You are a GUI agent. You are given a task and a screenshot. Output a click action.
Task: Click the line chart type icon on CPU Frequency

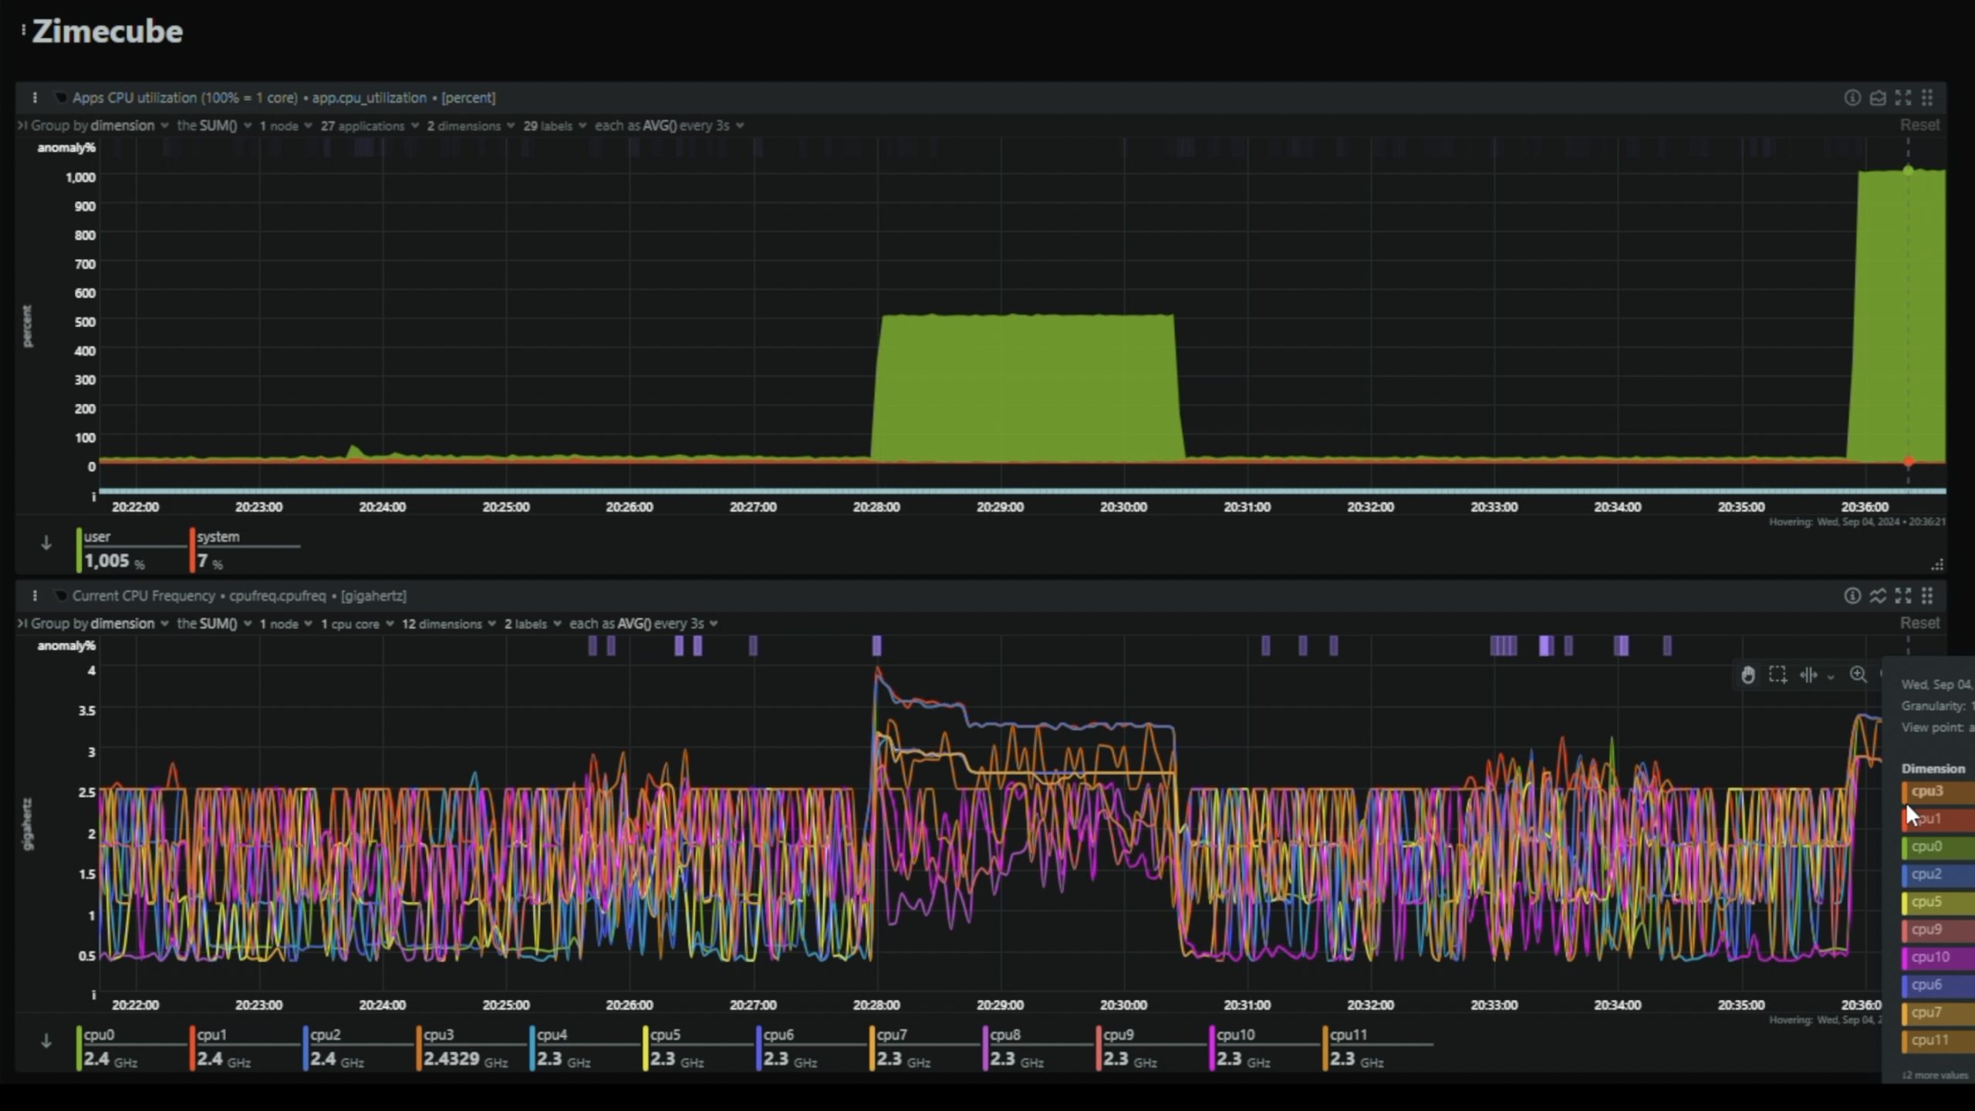point(1877,596)
